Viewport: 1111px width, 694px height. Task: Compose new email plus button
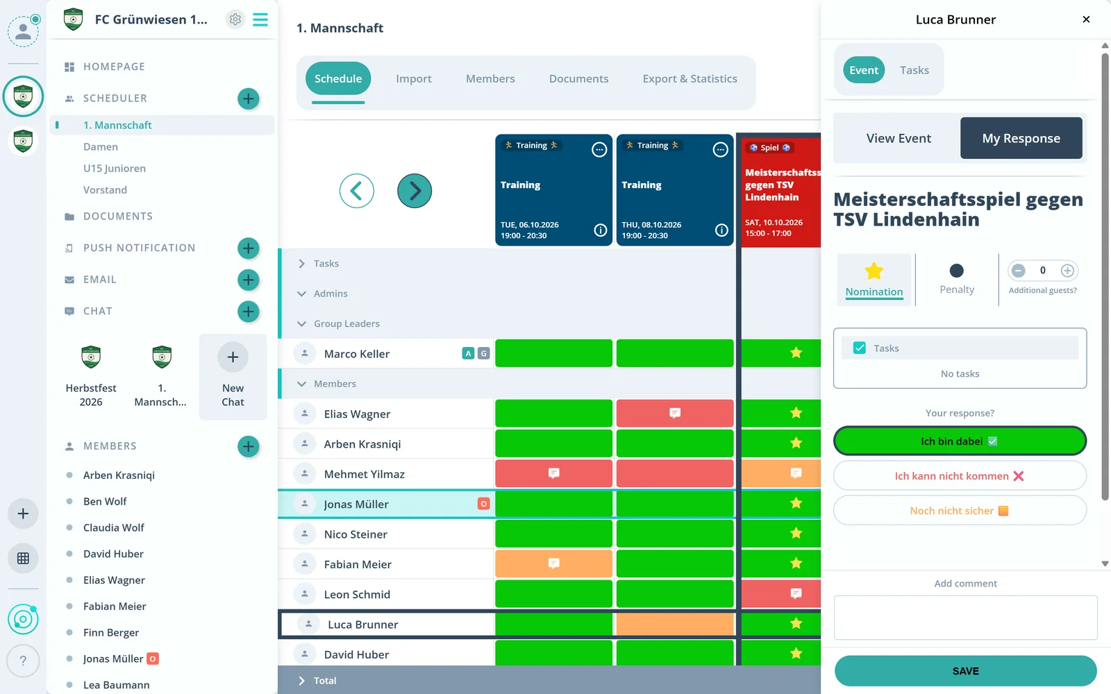click(x=249, y=280)
